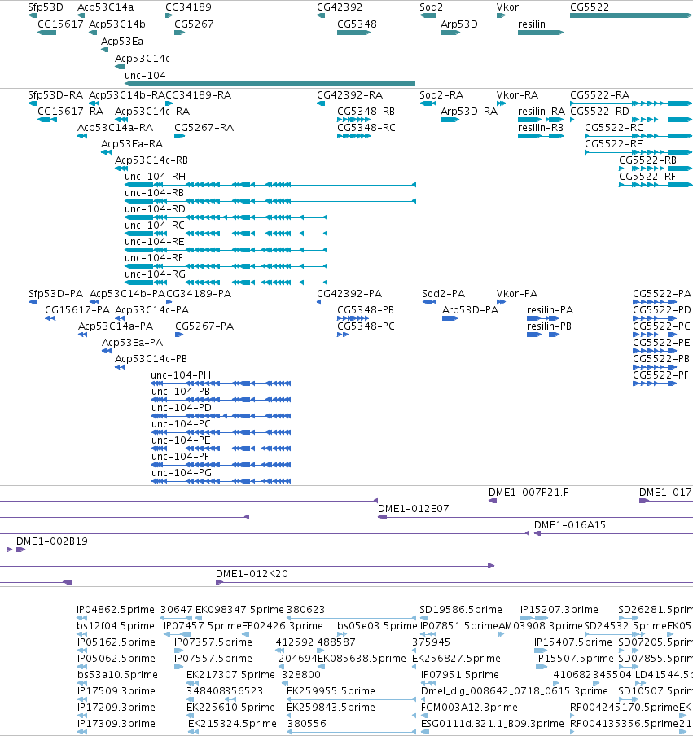Click transcript resilin-RA

click(x=541, y=120)
